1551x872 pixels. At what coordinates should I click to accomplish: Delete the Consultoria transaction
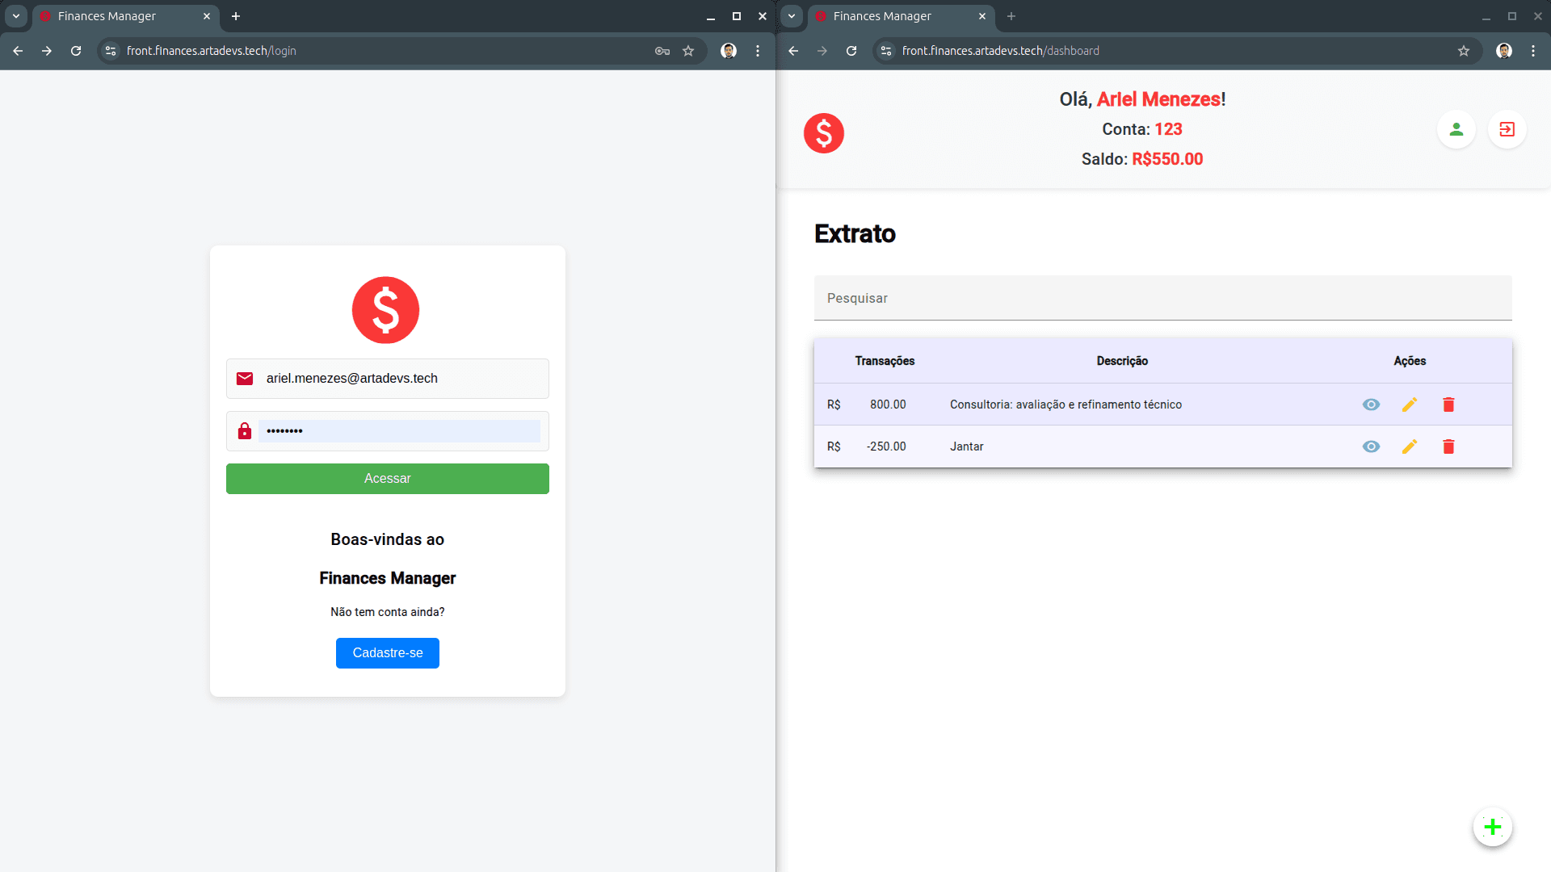1448,405
